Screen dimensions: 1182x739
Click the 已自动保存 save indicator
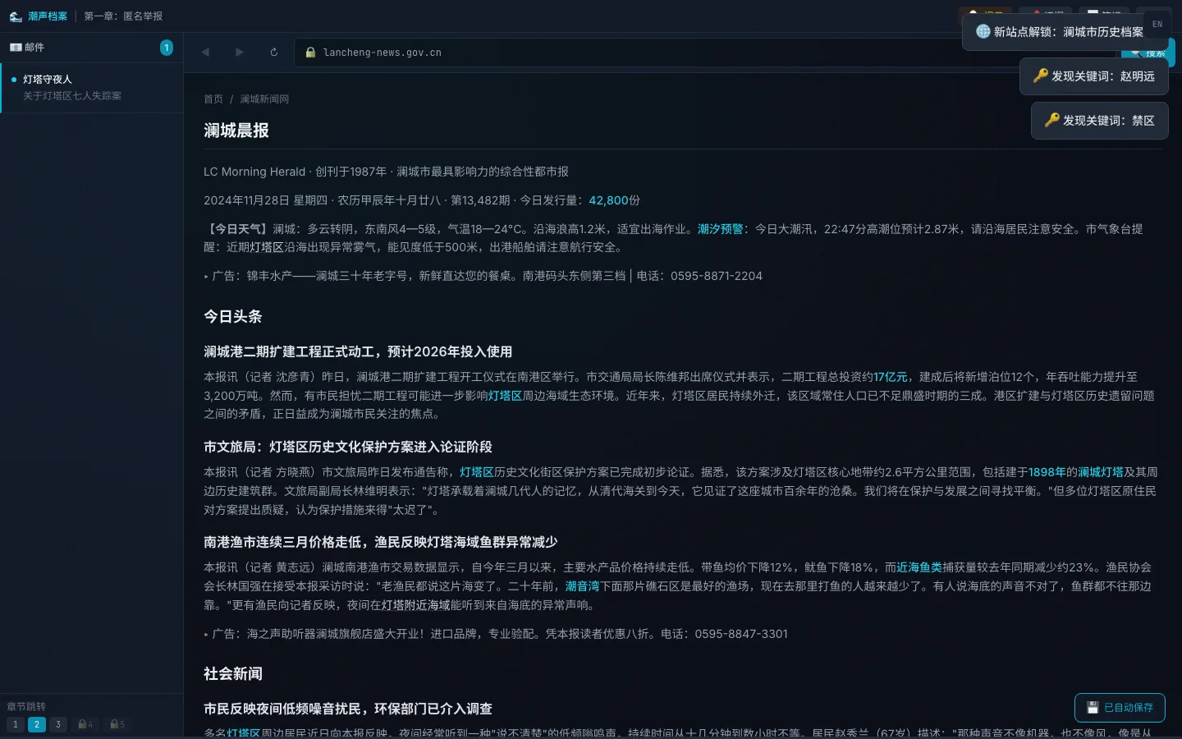tap(1120, 707)
